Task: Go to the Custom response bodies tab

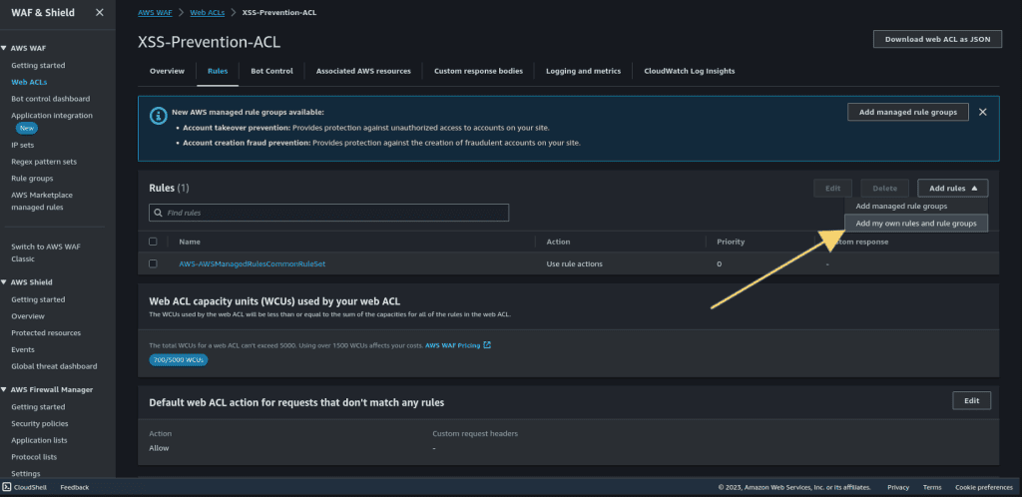Action: [478, 71]
